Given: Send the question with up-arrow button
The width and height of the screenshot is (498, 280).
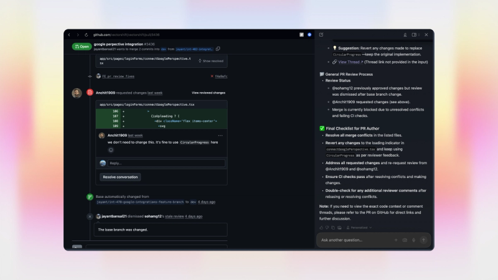Looking at the screenshot, I should [423, 240].
